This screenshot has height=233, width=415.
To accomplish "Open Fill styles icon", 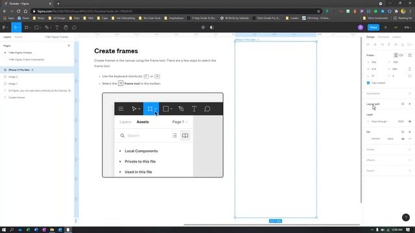I will [403, 132].
